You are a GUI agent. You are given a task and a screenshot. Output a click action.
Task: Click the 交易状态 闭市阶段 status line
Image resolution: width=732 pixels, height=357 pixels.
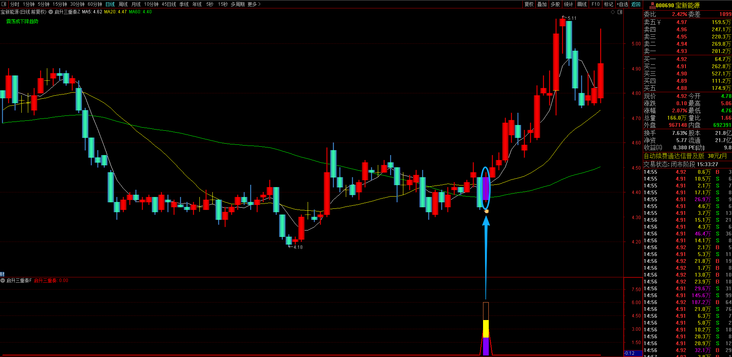click(x=681, y=165)
